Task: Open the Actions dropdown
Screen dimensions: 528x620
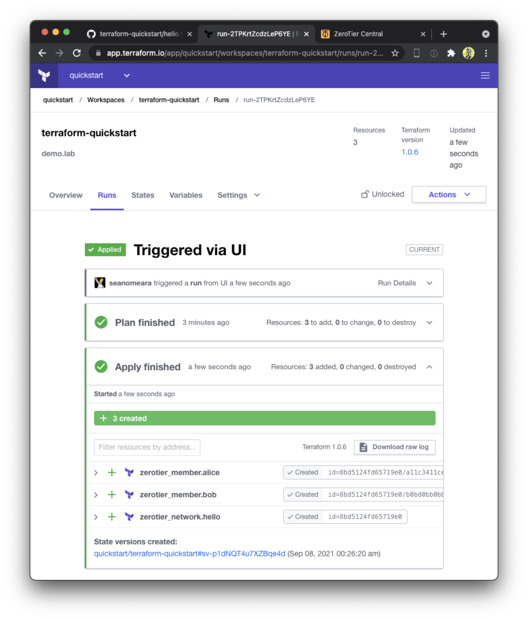Action: click(x=449, y=195)
